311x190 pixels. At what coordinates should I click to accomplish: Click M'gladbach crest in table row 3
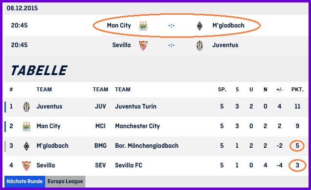[26, 146]
